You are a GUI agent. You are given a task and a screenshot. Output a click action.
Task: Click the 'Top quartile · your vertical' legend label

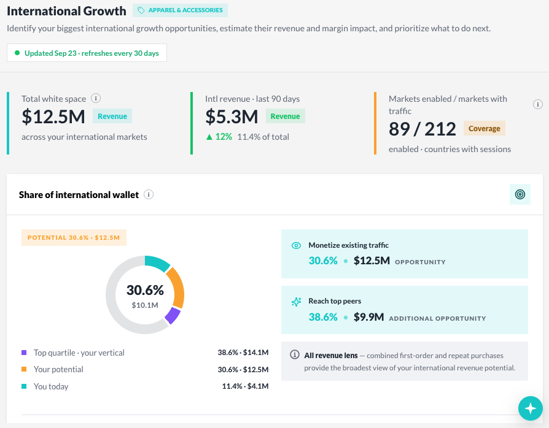79,353
